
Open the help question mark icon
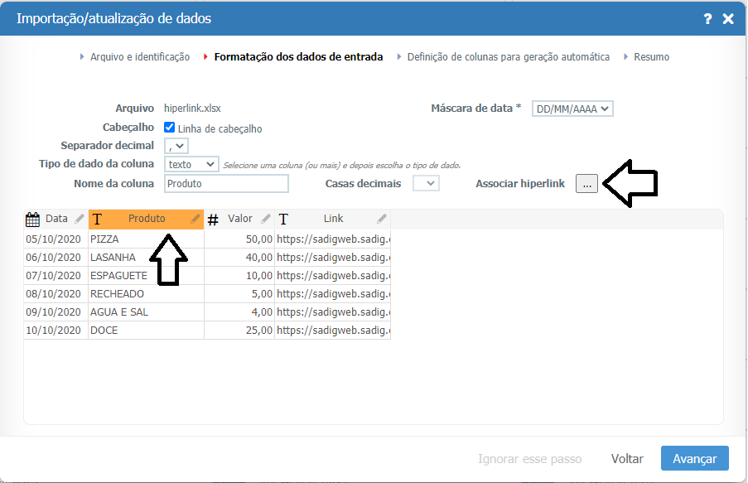pos(707,18)
